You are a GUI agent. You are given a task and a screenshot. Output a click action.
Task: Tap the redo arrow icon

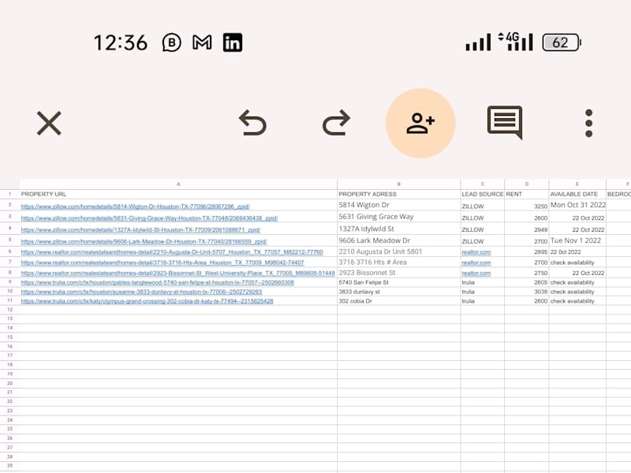coord(336,123)
